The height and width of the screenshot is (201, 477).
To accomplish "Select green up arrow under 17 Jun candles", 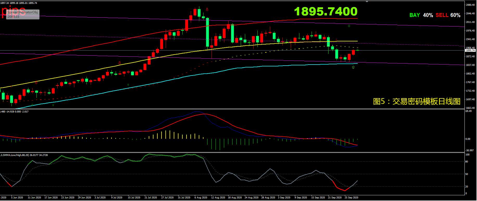I will [53, 105].
